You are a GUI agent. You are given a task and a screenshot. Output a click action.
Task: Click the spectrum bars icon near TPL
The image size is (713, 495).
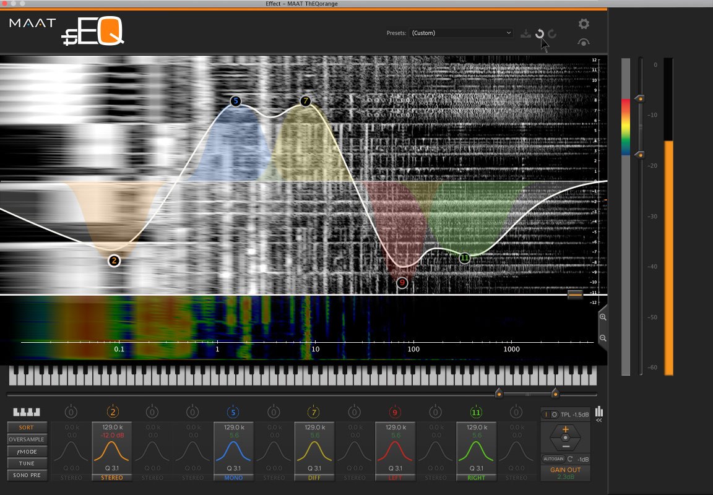(x=599, y=411)
